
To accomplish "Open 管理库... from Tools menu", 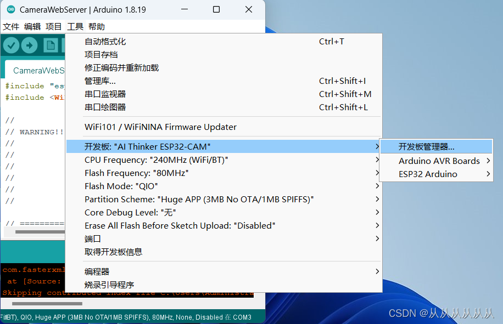I will point(224,81).
